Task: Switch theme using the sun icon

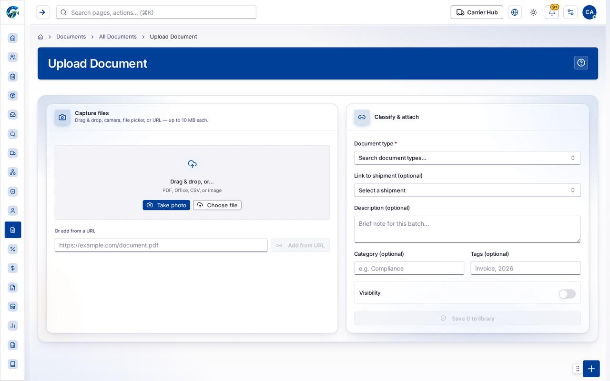Action: 533,12
